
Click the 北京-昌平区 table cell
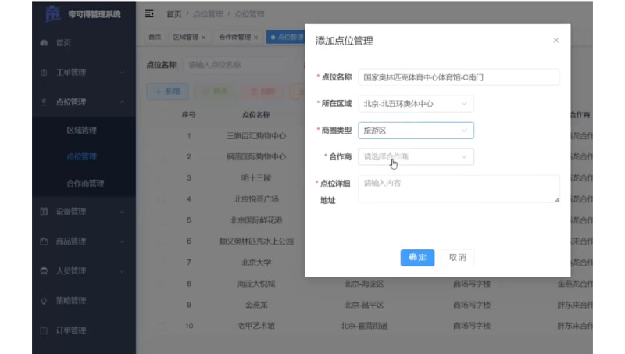[x=364, y=305]
